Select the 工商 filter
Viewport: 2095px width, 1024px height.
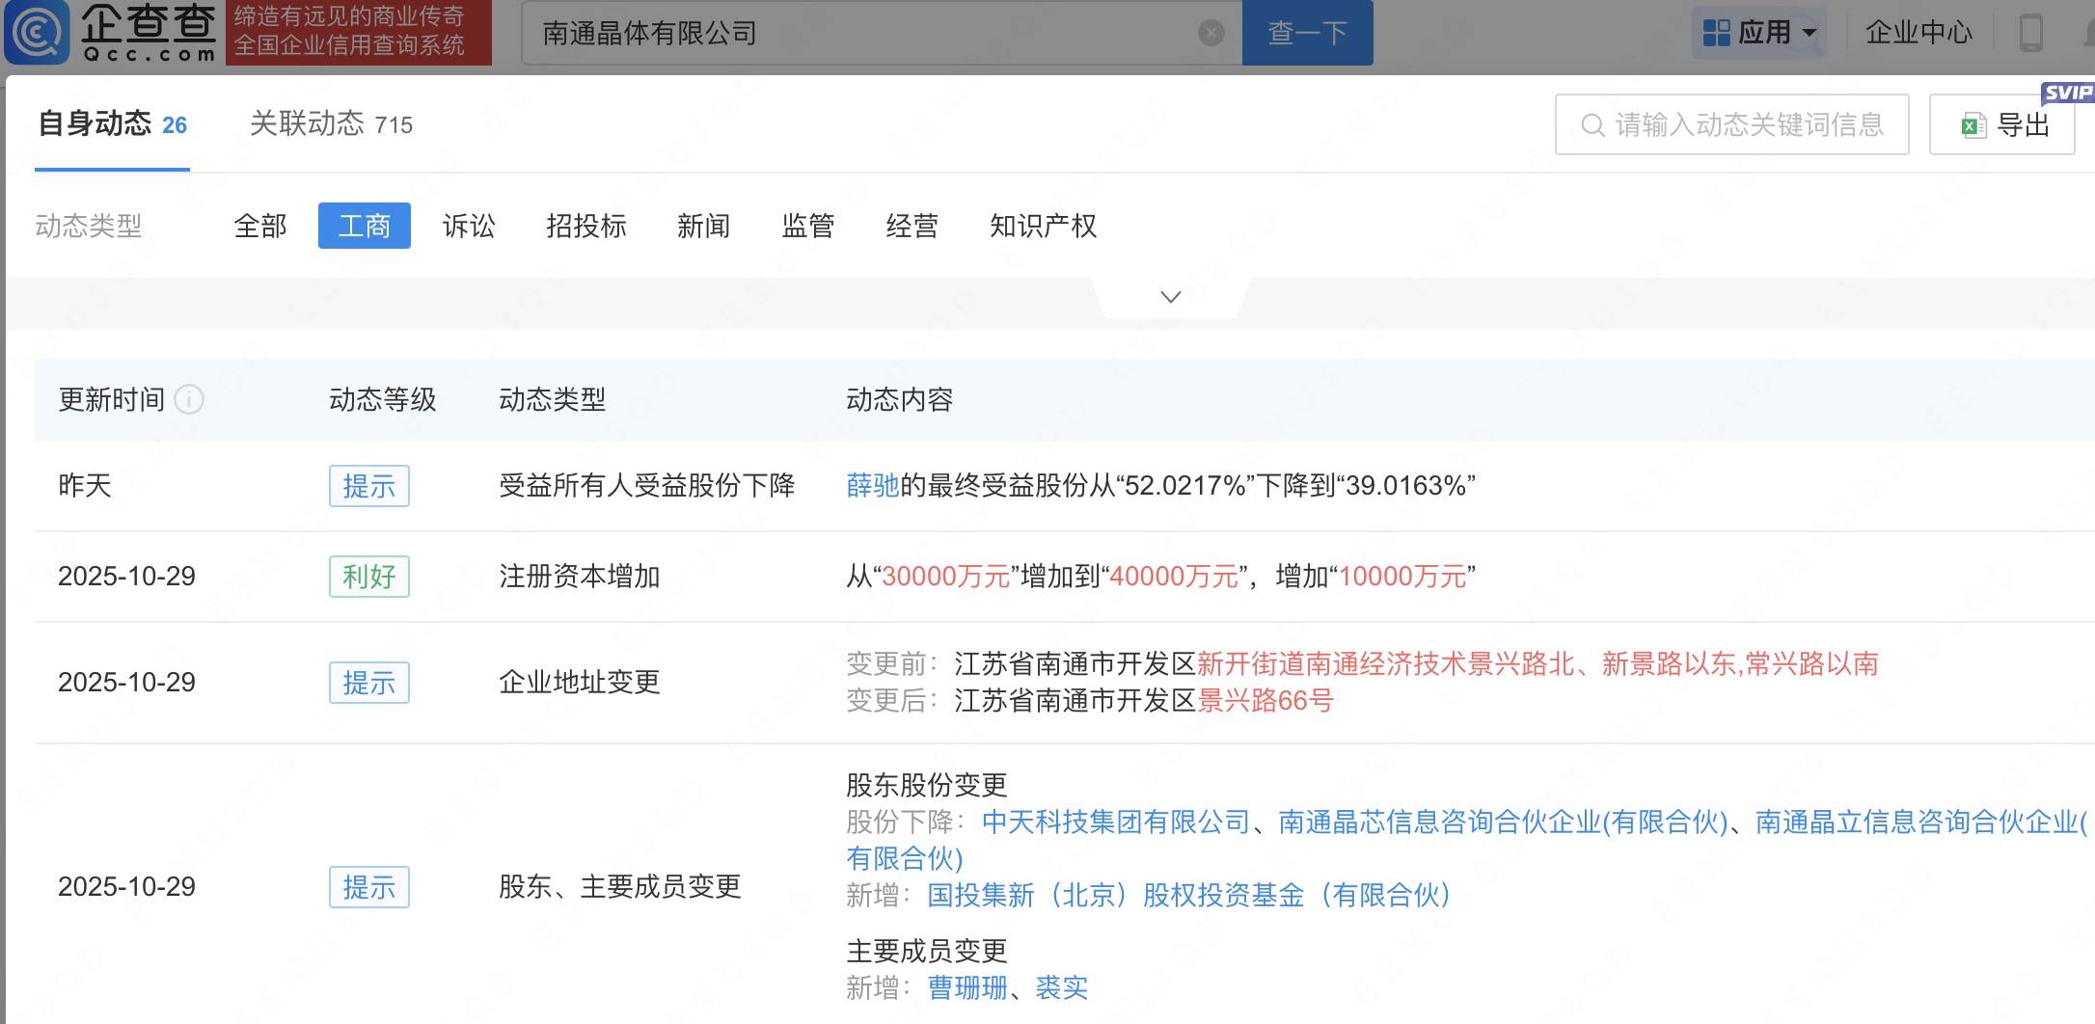(365, 226)
